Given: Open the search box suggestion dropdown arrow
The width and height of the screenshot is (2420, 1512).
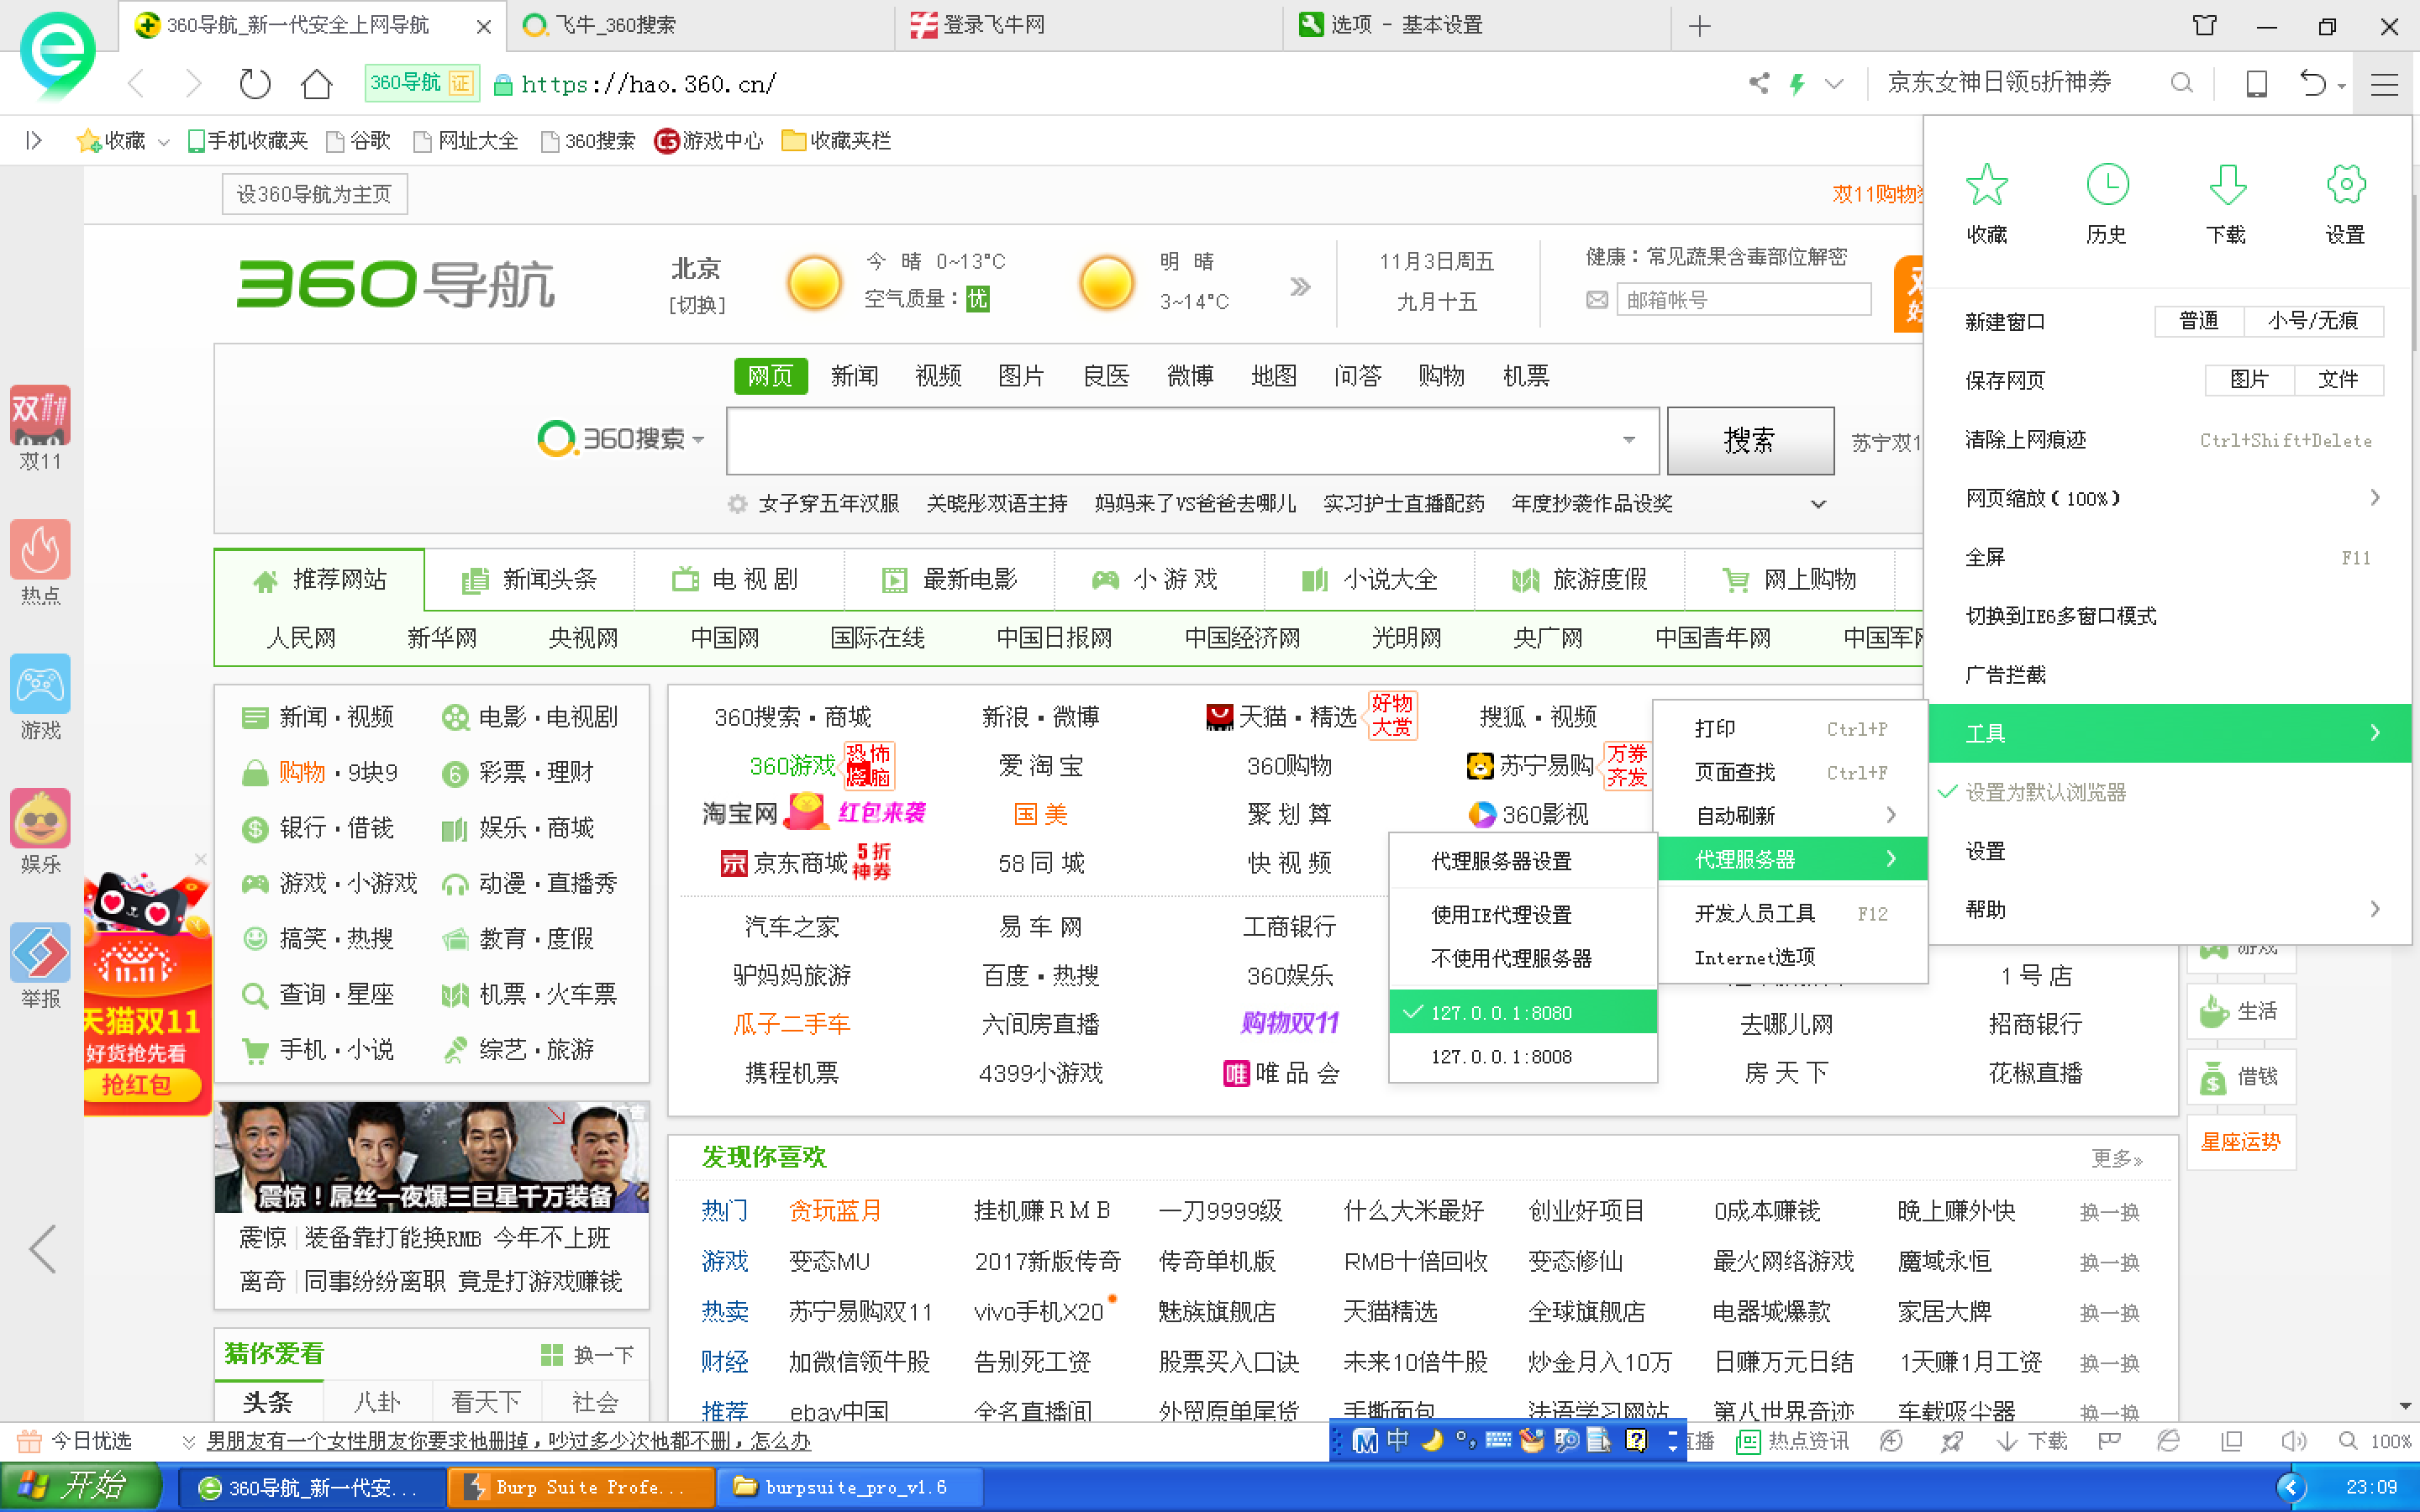Looking at the screenshot, I should 1629,440.
